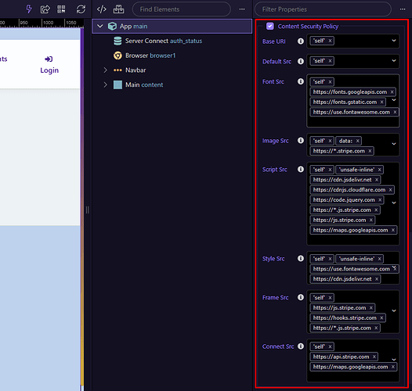The width and height of the screenshot is (412, 391).
Task: Open the Default Src dropdown arrow
Action: [394, 61]
